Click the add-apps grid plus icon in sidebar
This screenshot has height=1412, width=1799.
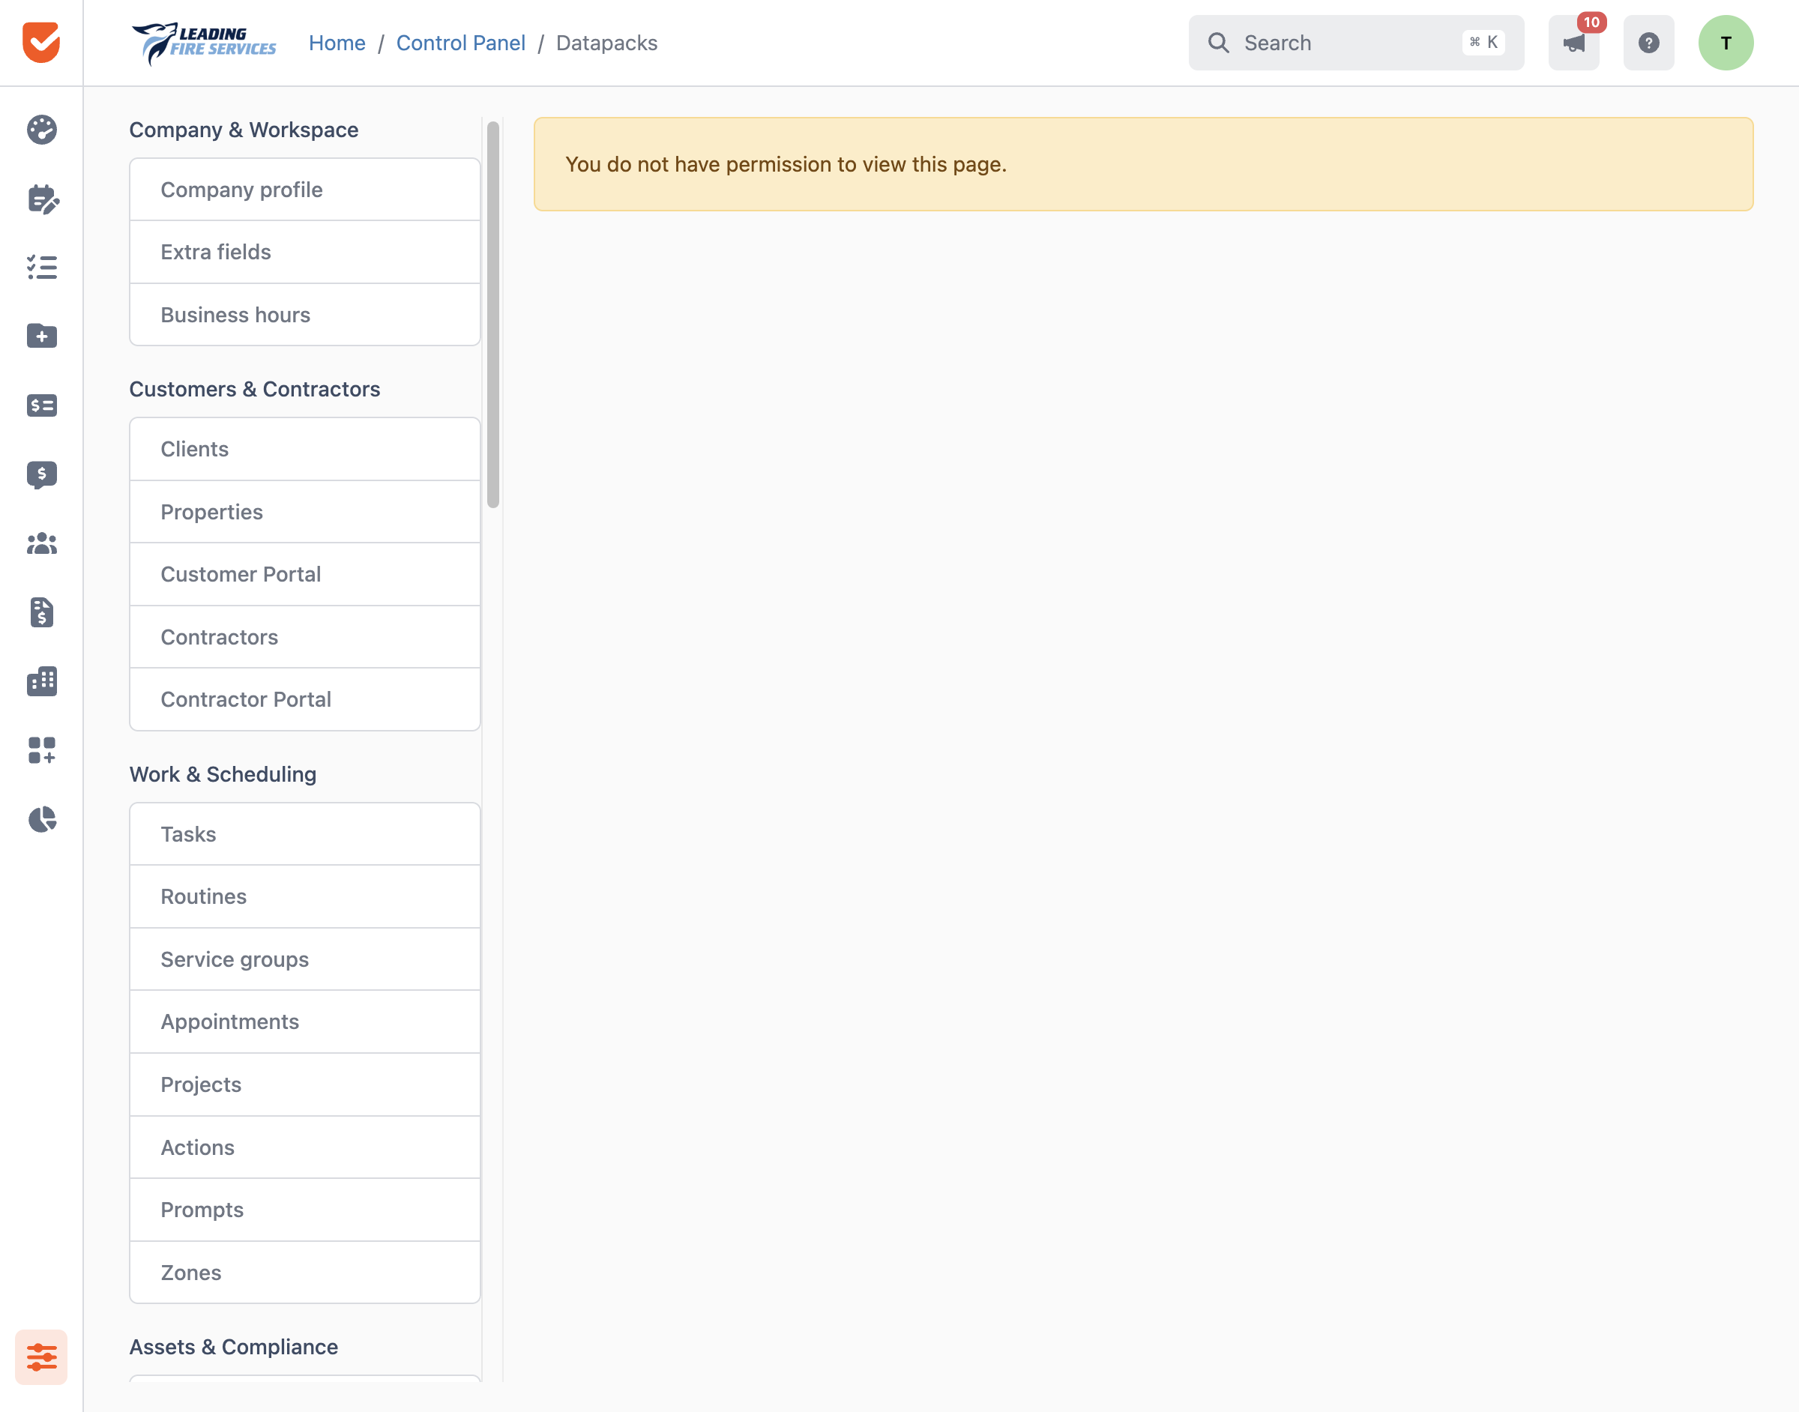(x=41, y=751)
